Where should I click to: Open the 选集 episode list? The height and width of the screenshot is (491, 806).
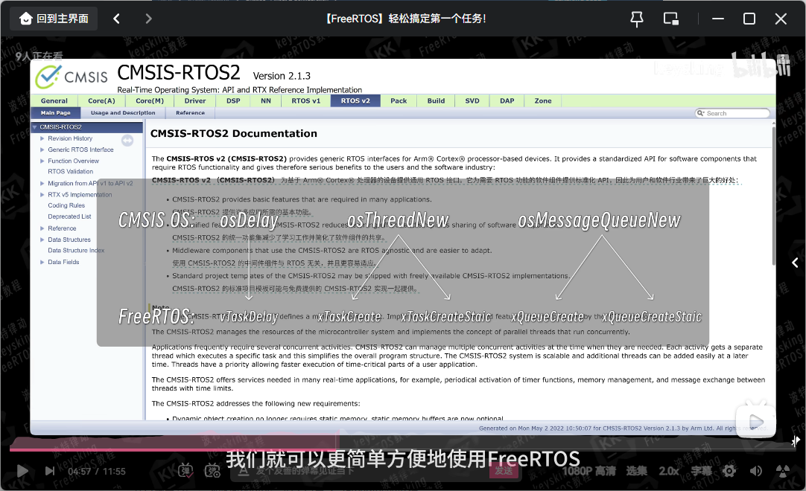coord(636,471)
